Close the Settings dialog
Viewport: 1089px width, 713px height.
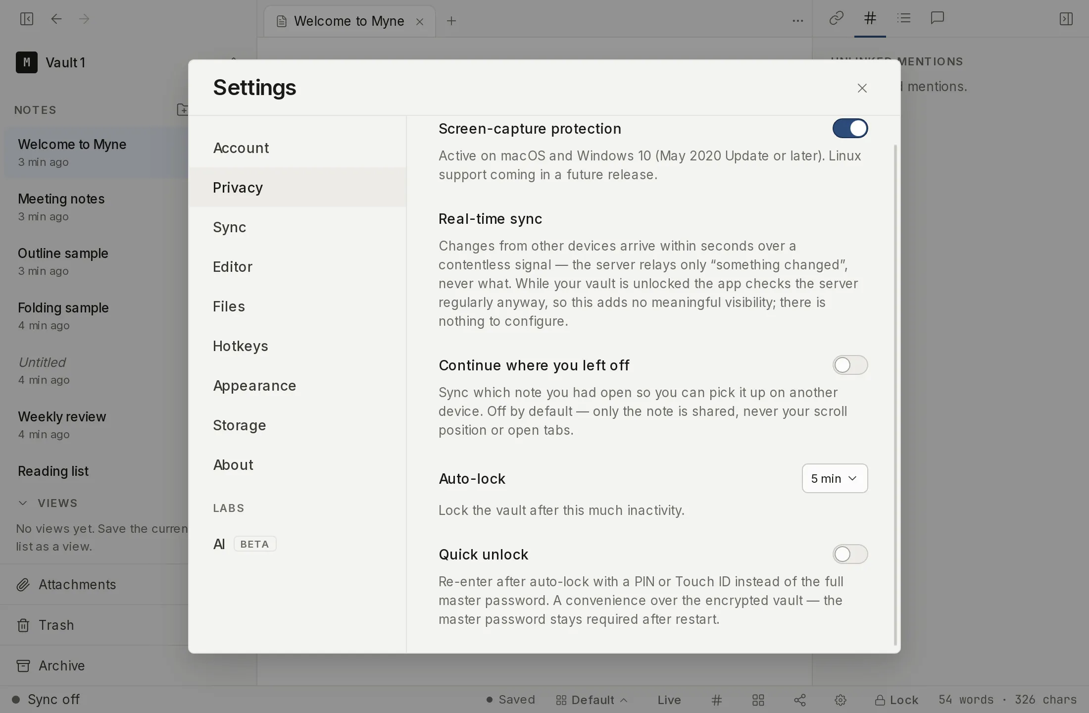point(862,88)
